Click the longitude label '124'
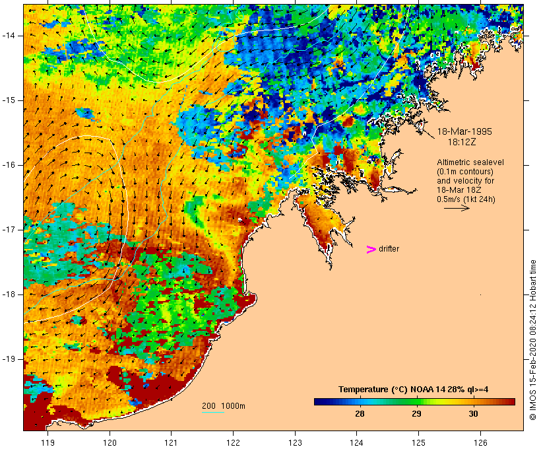The width and height of the screenshot is (541, 449). 356,442
